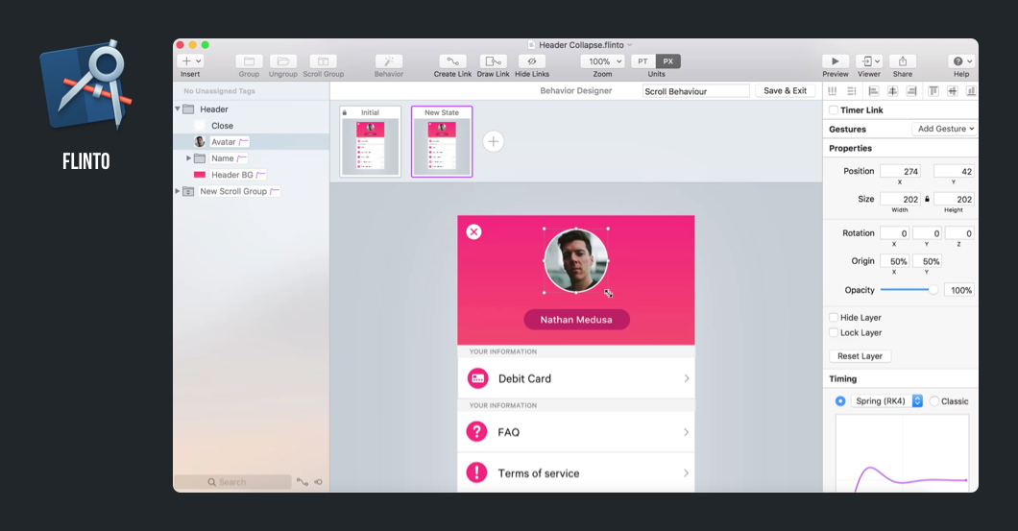Enable the Timer Link checkbox
The image size is (1018, 531).
point(833,109)
